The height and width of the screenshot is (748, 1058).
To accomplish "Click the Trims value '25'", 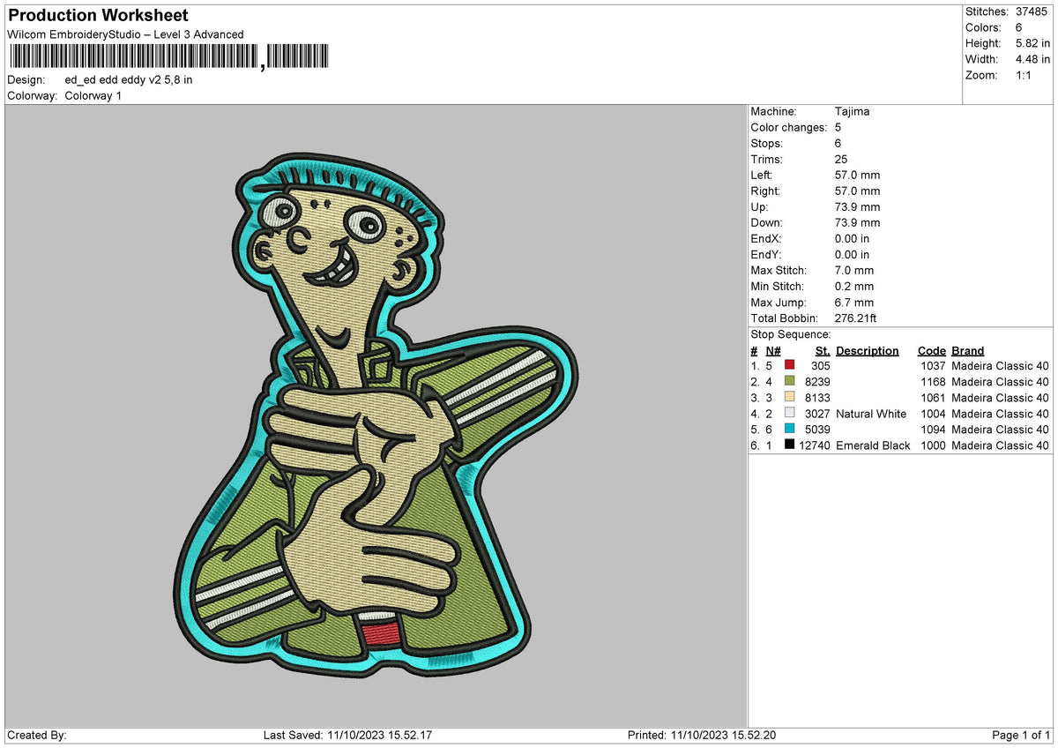I will (x=841, y=159).
